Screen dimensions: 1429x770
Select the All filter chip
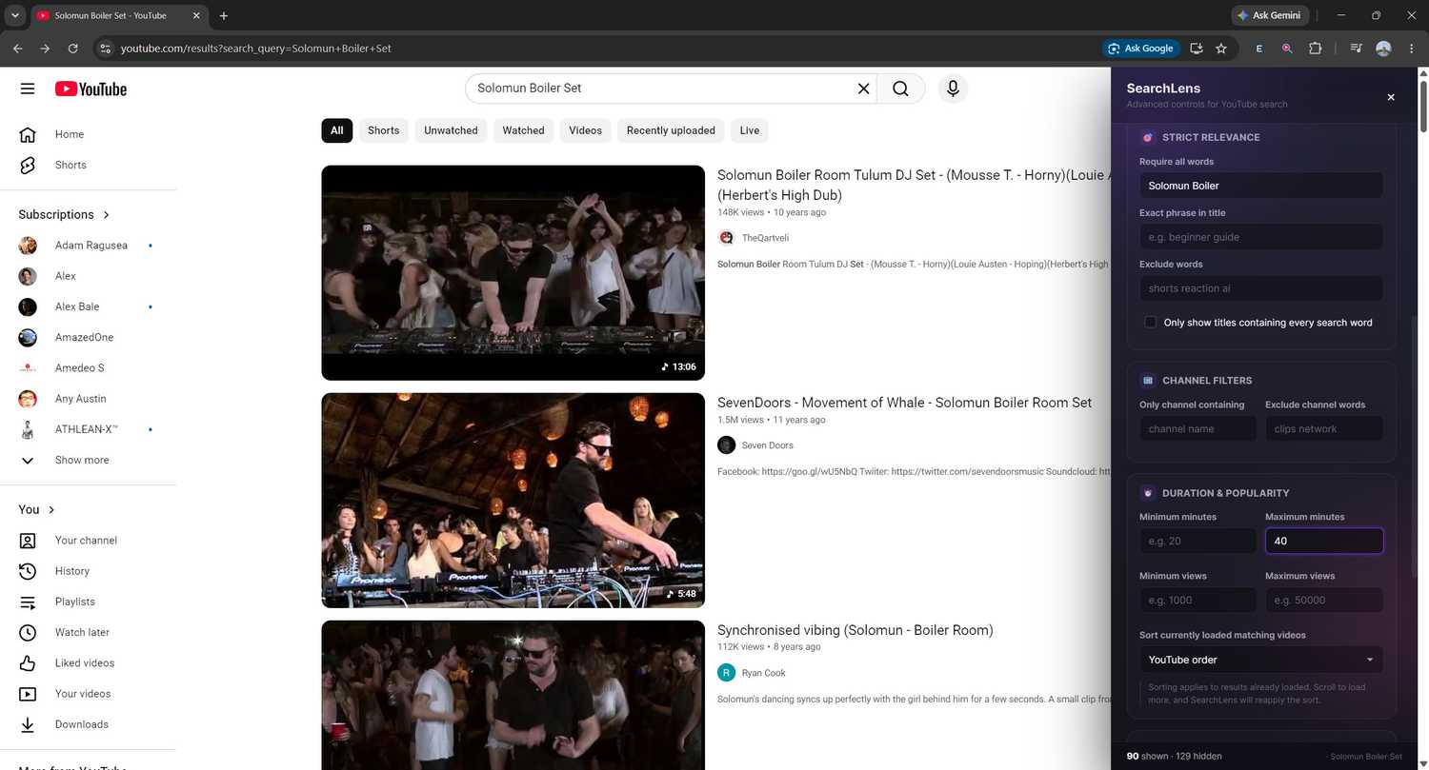[x=336, y=130]
